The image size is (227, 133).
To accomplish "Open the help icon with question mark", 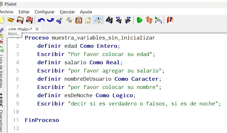I will 170,20.
